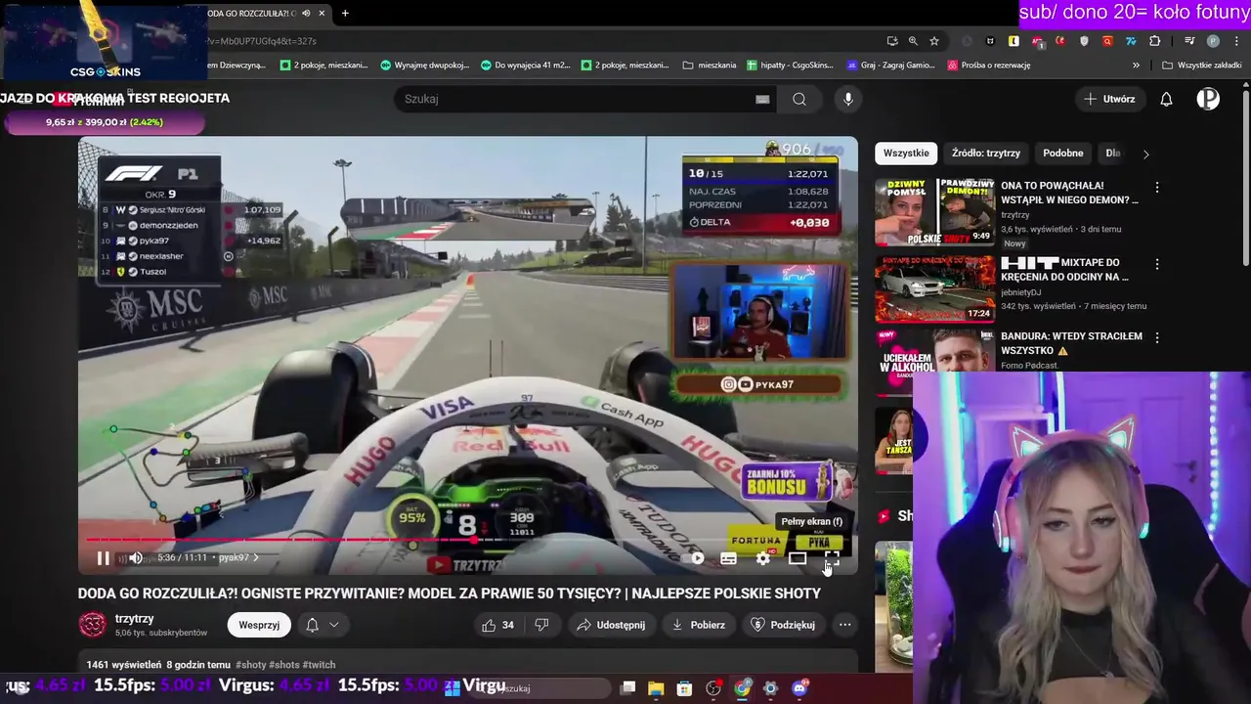Viewport: 1251px width, 704px height.
Task: Like the video with 34 likes
Action: pos(498,625)
